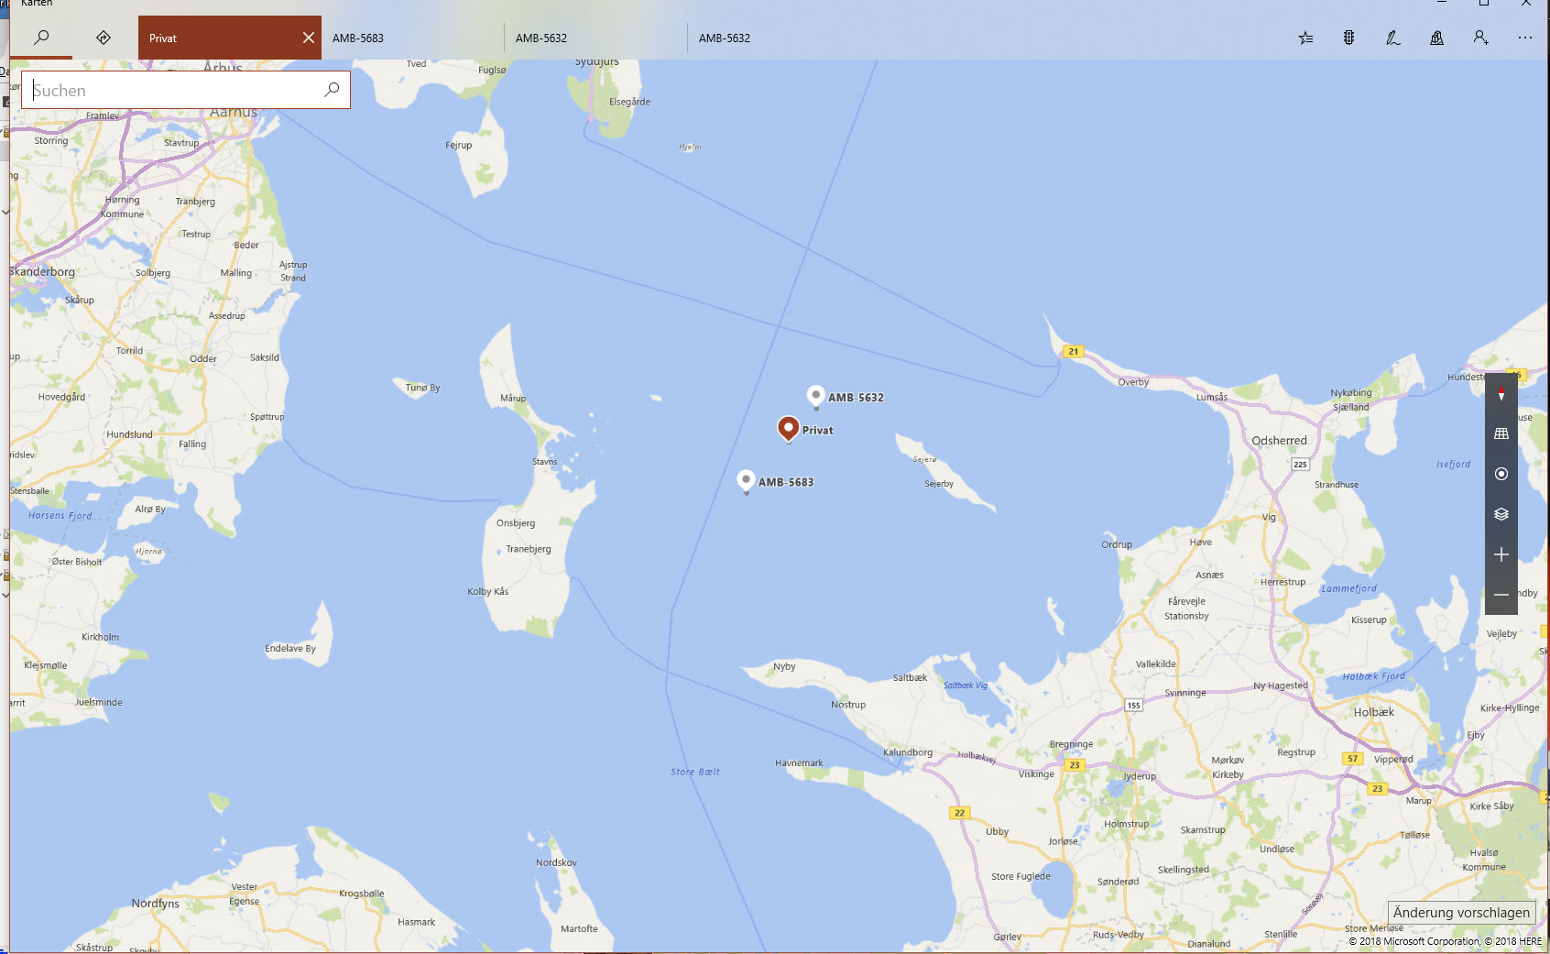The height and width of the screenshot is (954, 1550).
Task: Open the 3D cities icon
Action: pyautogui.click(x=1436, y=38)
